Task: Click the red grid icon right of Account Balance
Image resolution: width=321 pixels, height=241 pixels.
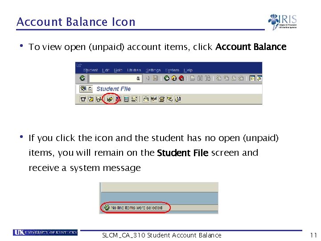Action: pyautogui.click(x=118, y=99)
